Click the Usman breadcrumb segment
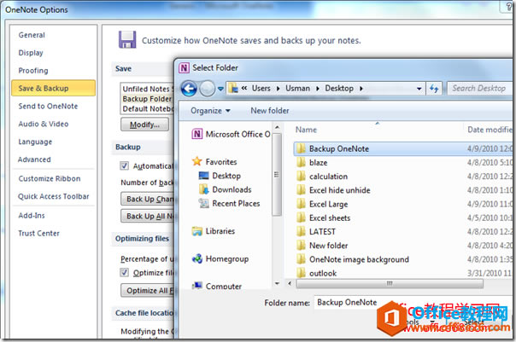Image resolution: width=516 pixels, height=342 pixels. 297,89
